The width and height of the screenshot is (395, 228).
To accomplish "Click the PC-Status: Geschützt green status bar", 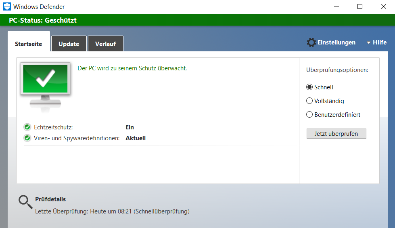I will pos(197,20).
